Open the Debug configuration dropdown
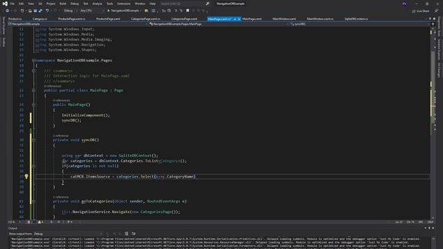 (x=70, y=11)
